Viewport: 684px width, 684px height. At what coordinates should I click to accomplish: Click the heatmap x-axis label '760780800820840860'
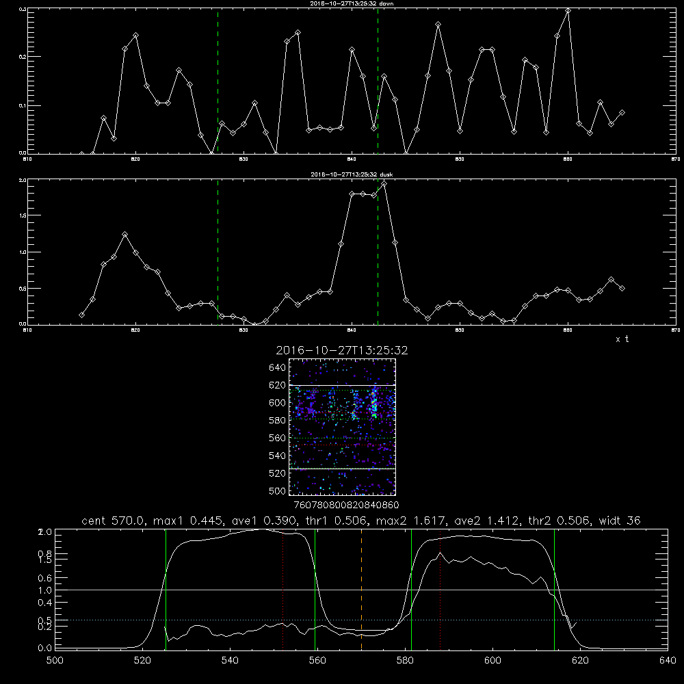pyautogui.click(x=346, y=505)
